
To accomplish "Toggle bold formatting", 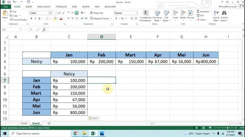I will click(x=31, y=19).
